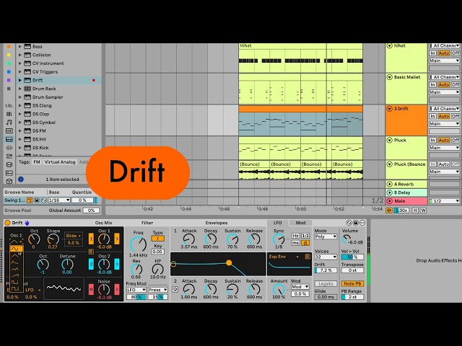This screenshot has height=346, width=462.
Task: Adjust the Freq Mod 80% amount slider
Action: click(x=136, y=297)
